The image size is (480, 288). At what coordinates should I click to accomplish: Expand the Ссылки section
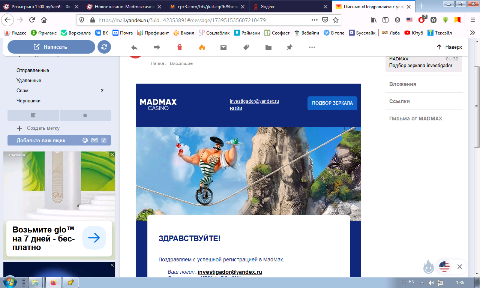pos(399,101)
